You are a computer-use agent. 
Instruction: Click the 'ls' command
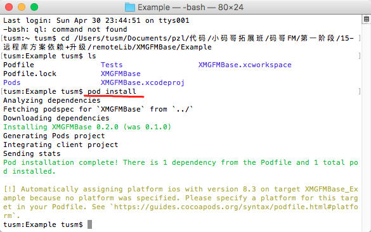pos(92,56)
